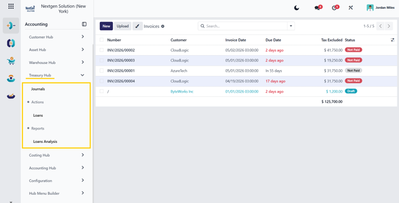The height and width of the screenshot is (203, 399).
Task: Toggle dark mode moon icon
Action: point(297,8)
